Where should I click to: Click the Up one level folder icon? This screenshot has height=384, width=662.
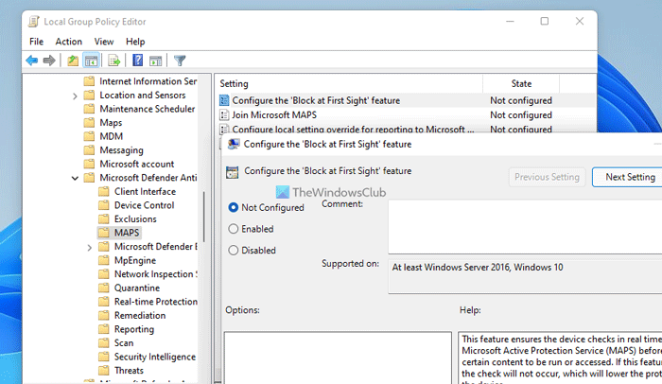[x=73, y=61]
